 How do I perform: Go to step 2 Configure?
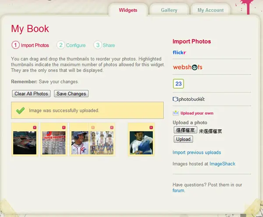[x=71, y=45]
